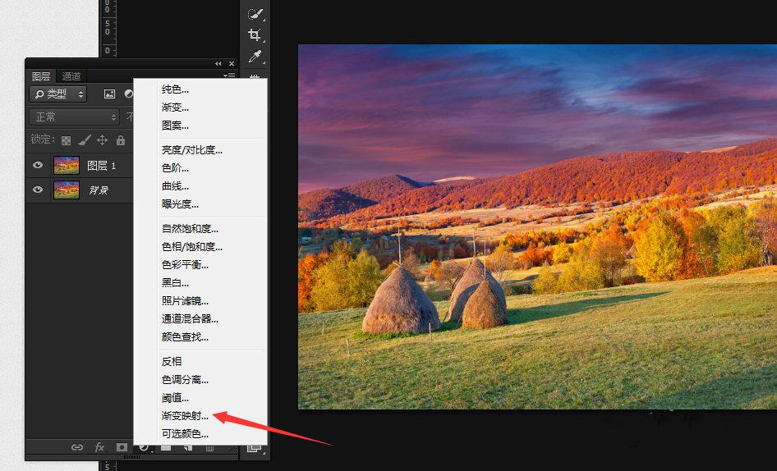
Task: Lock all padlock icon
Action: [121, 140]
